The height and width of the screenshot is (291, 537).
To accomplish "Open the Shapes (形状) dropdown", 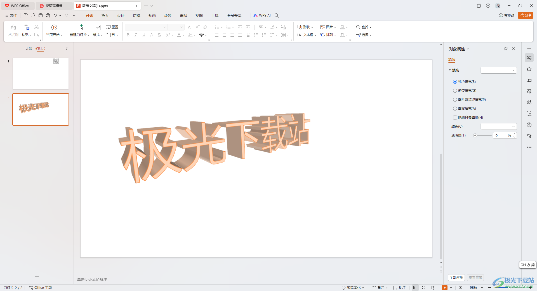I will click(x=305, y=27).
